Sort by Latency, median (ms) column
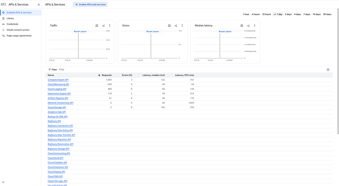This screenshot has width=339, height=186. pyautogui.click(x=154, y=75)
